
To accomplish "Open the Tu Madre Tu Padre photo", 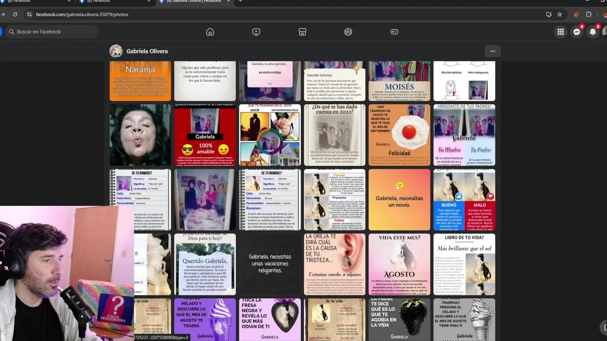I will [x=464, y=135].
